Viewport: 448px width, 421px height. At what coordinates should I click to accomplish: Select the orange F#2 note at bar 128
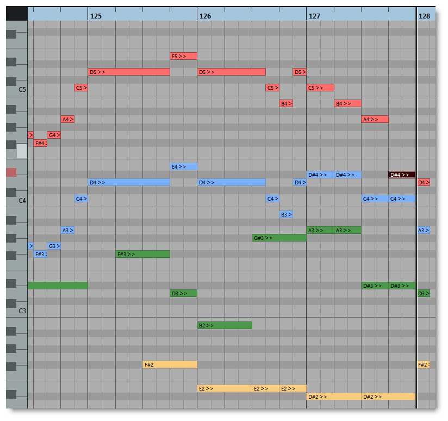point(424,364)
